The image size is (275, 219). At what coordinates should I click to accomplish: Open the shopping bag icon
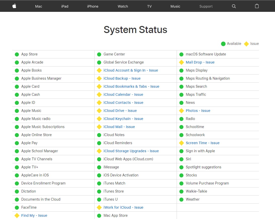pyautogui.click(x=257, y=6)
